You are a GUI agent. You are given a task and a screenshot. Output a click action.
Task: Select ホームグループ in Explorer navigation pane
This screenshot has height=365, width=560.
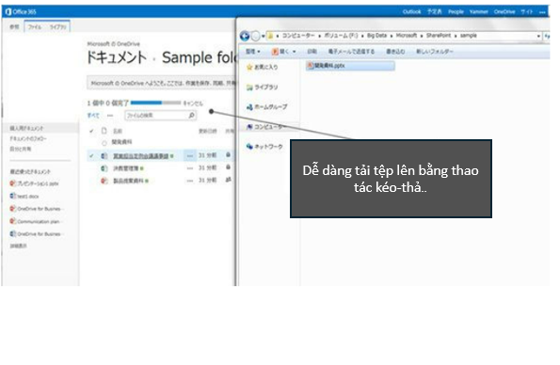[266, 106]
